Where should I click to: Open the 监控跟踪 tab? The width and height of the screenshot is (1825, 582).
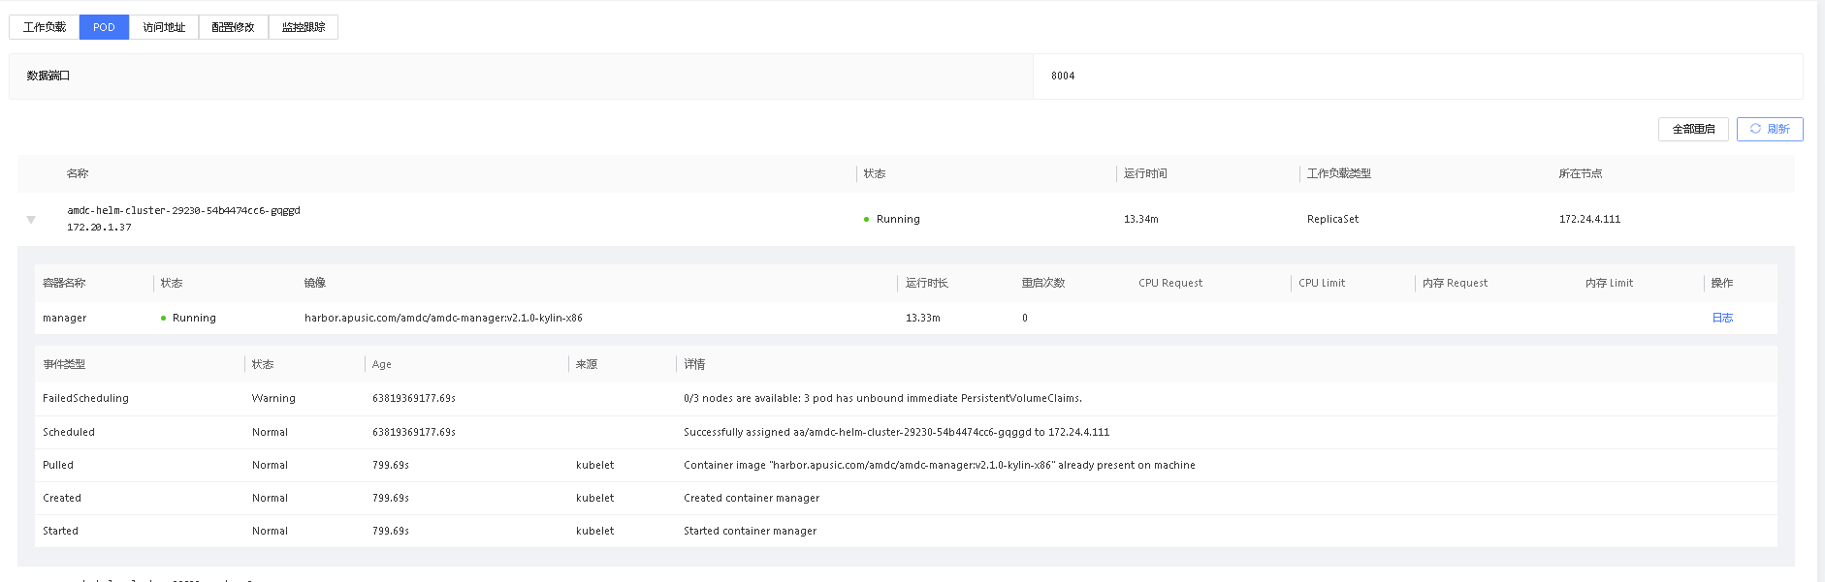click(304, 27)
